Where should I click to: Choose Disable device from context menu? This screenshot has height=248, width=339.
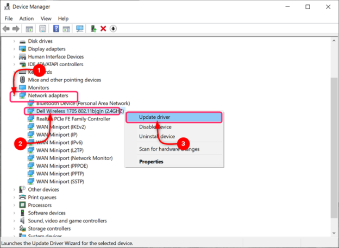(174, 127)
